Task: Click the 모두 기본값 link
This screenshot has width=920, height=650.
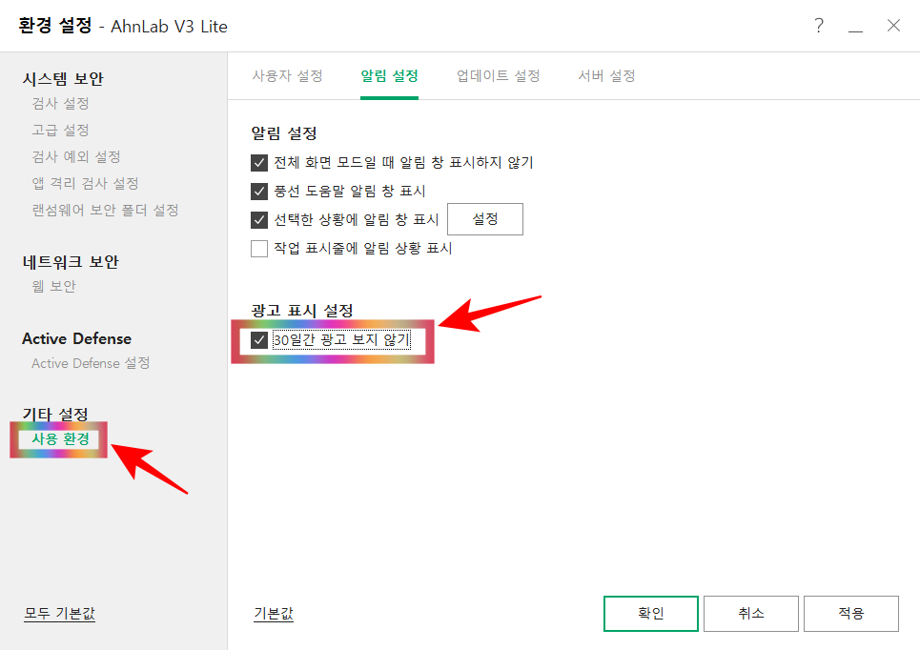Action: click(x=59, y=615)
